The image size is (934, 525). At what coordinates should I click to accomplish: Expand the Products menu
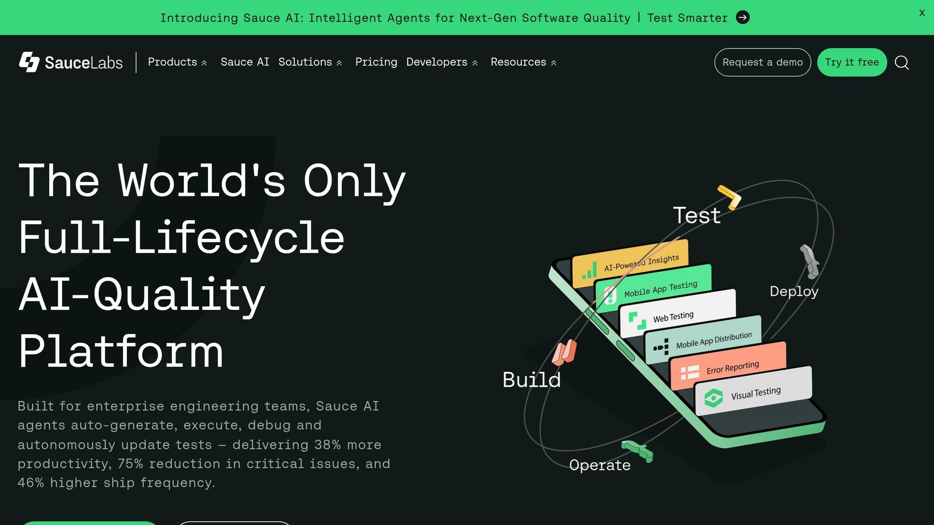pyautogui.click(x=177, y=62)
